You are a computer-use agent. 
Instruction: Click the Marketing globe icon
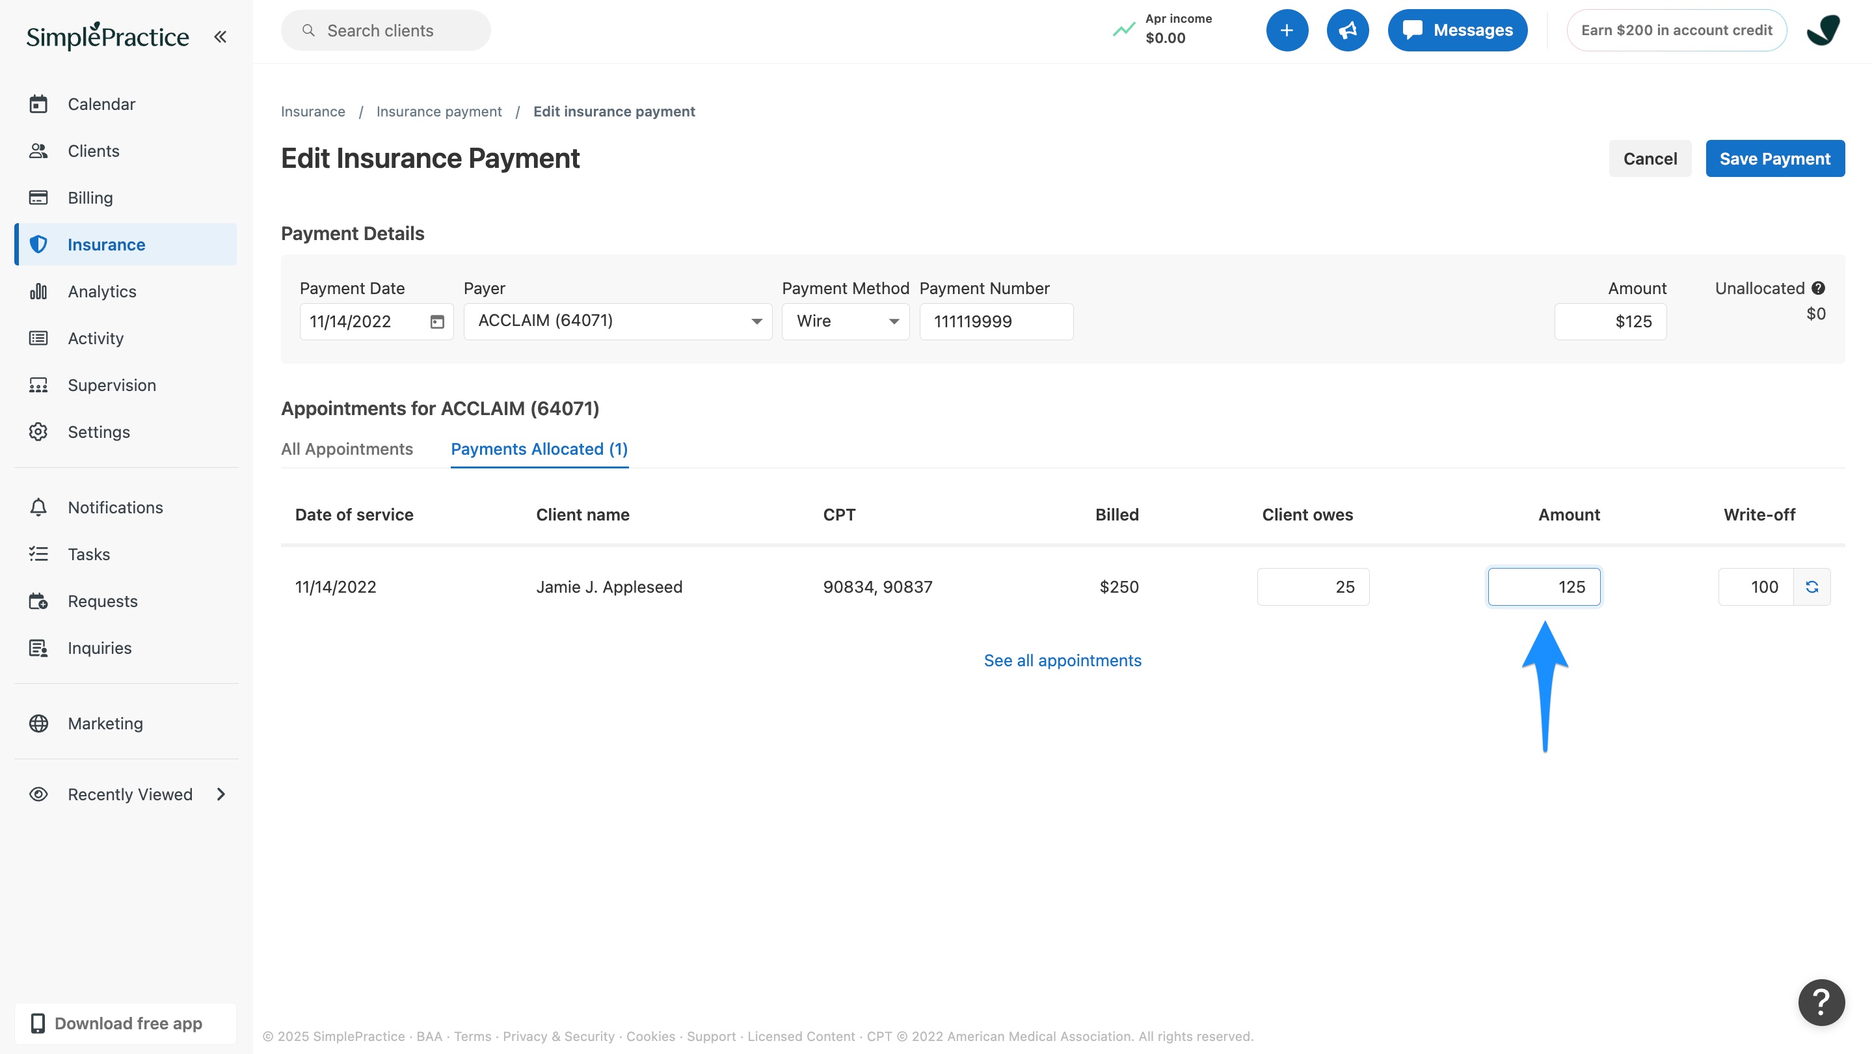coord(38,723)
